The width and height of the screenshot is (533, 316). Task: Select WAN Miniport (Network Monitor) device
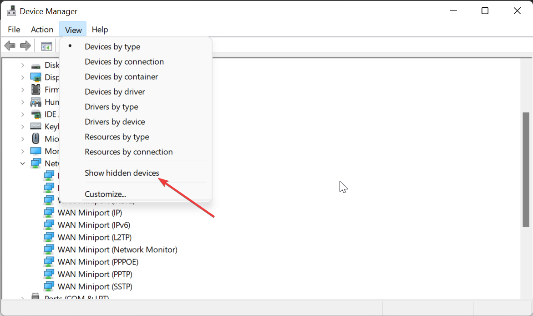tap(117, 250)
